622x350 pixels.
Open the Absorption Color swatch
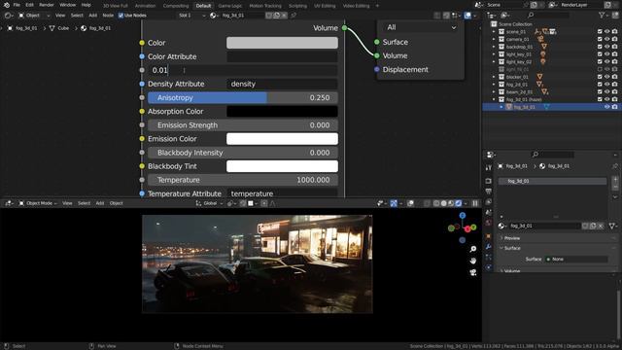[282, 112]
